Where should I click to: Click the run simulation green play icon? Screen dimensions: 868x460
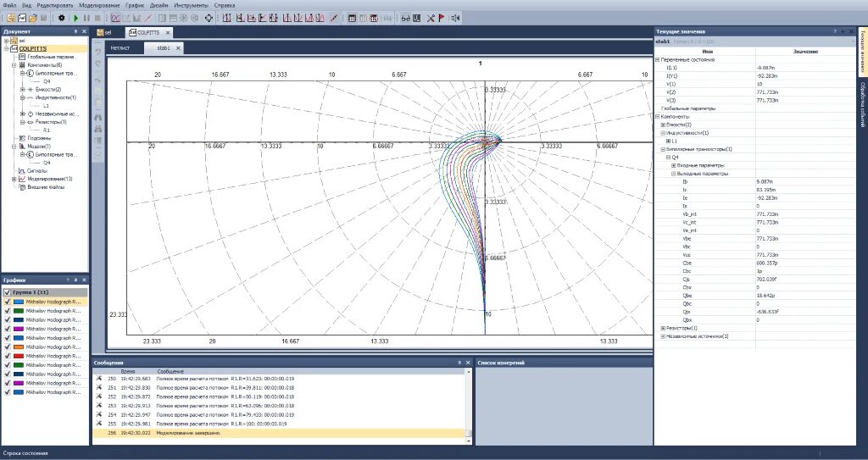tap(75, 19)
